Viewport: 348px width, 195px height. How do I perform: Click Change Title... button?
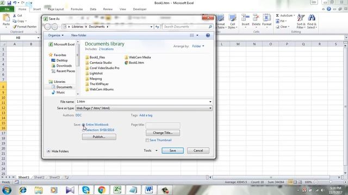(x=163, y=133)
